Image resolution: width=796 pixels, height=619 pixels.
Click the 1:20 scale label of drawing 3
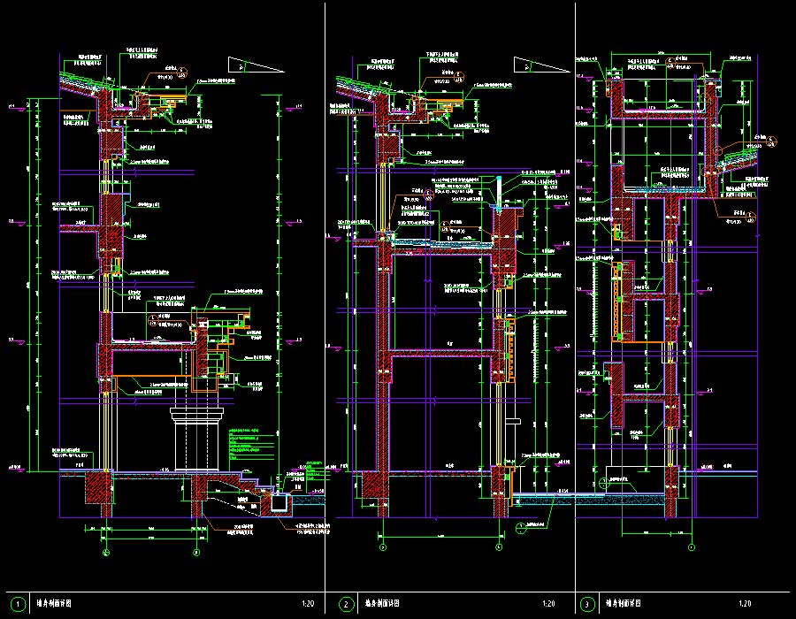pyautogui.click(x=745, y=604)
